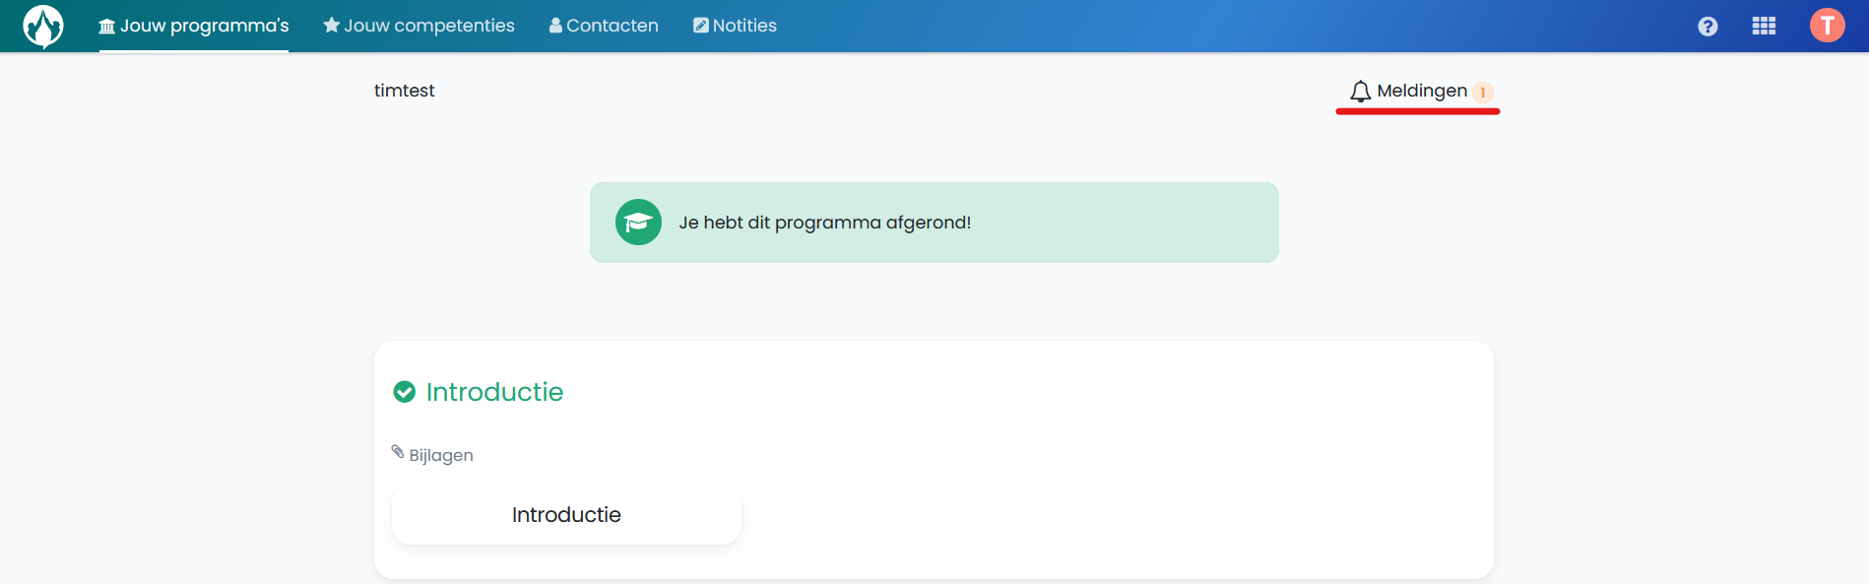Open the Notities page

click(x=735, y=26)
